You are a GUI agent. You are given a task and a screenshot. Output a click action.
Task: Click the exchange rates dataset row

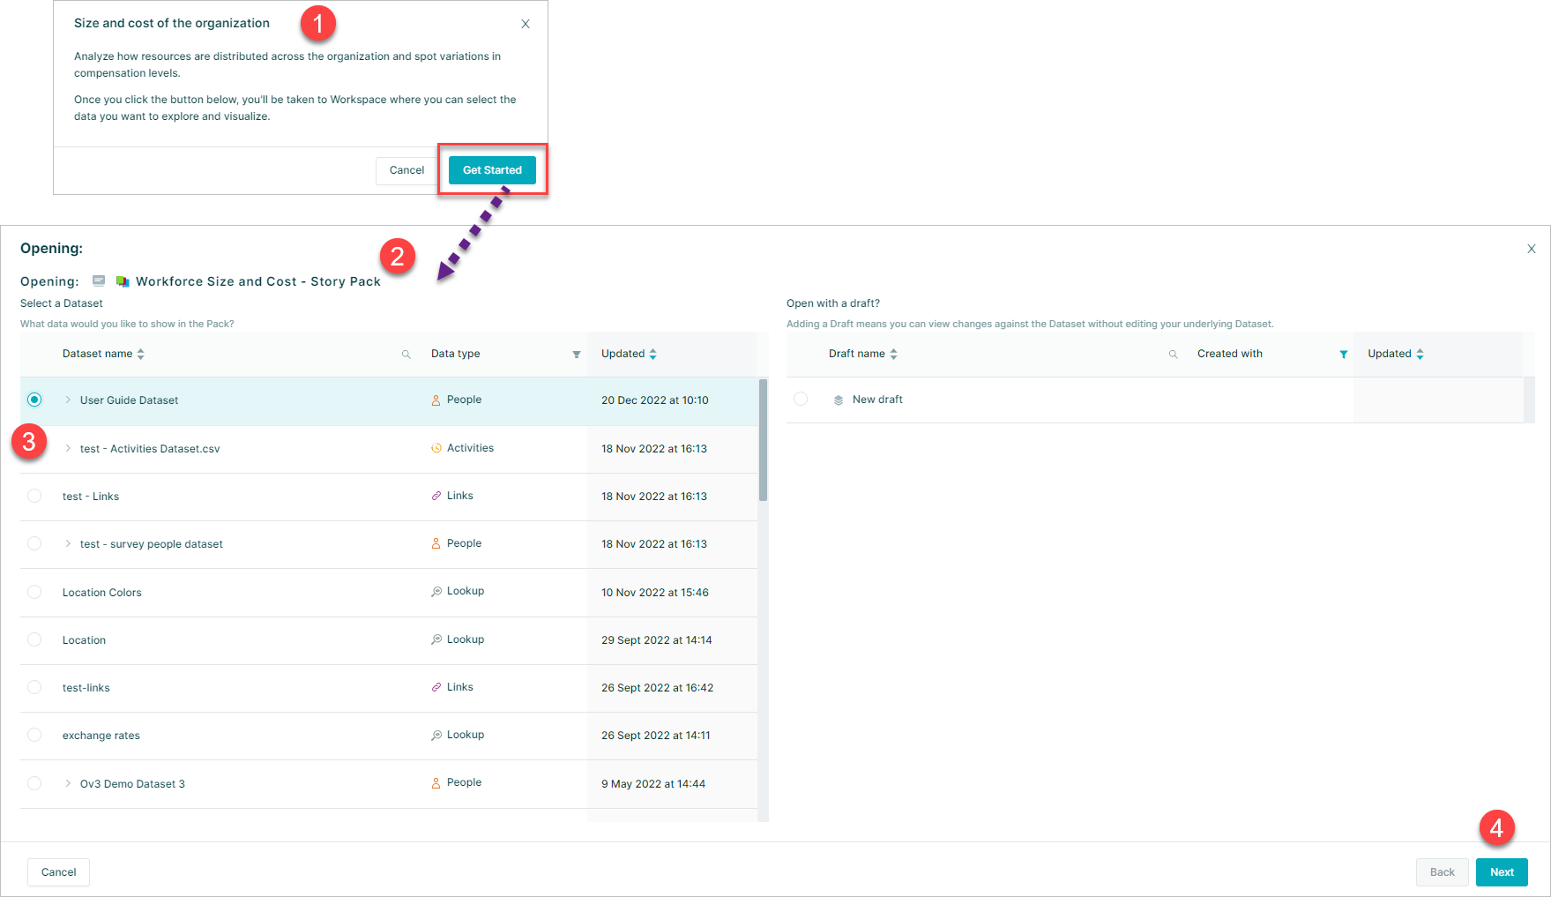[x=101, y=736]
